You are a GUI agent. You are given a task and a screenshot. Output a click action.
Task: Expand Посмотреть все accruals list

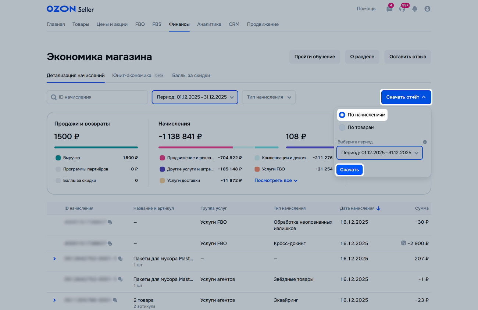(276, 181)
